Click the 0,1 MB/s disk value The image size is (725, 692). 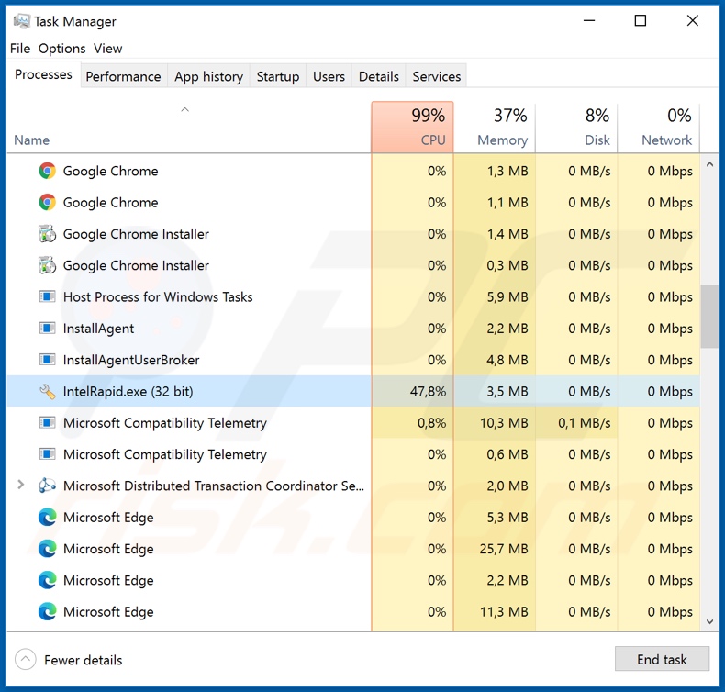[x=584, y=423]
